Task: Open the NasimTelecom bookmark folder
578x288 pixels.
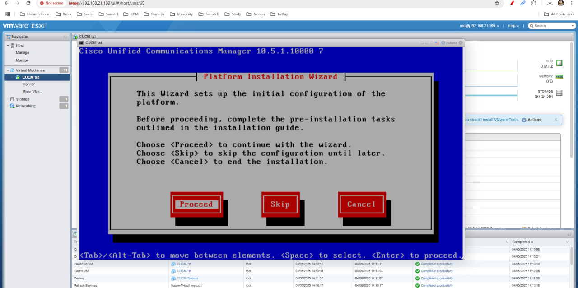Action: click(35, 14)
